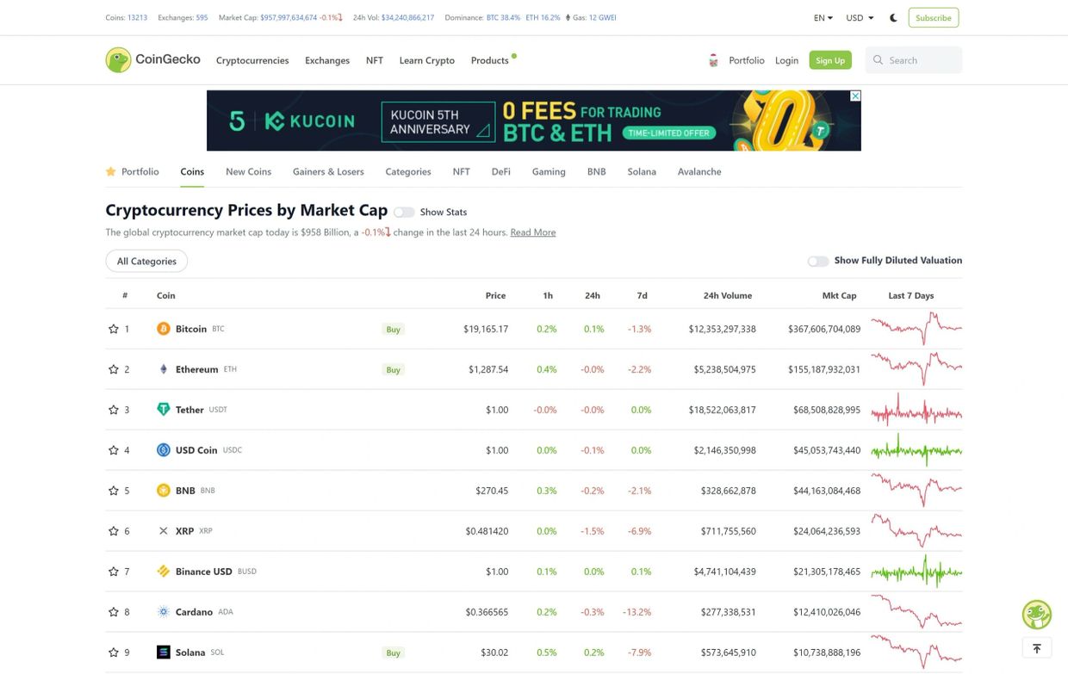Screen dimensions: 1068x674
Task: Click the Ethereum coin icon
Action: [x=164, y=369]
